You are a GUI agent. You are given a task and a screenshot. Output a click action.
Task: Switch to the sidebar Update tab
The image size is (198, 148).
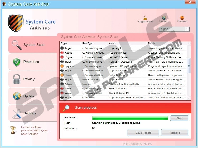click(x=33, y=96)
